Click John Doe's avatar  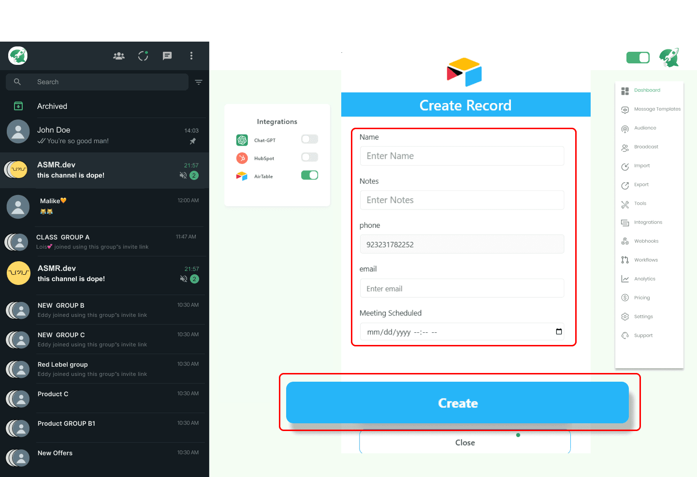tap(18, 132)
